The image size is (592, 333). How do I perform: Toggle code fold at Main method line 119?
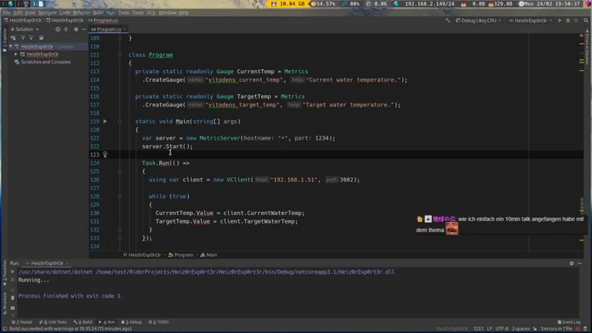119,121
